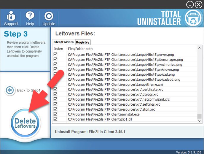Image resolution: width=204 pixels, height=154 pixels.
Task: Click the Leftovers Files: heading
Action: (75, 34)
